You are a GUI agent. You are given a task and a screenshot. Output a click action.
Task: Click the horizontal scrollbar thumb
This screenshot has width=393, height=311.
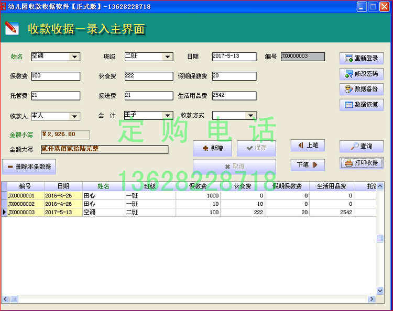click(14, 299)
